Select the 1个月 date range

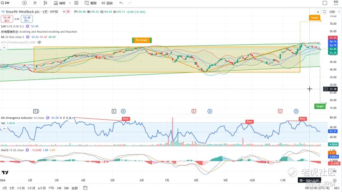21,188
